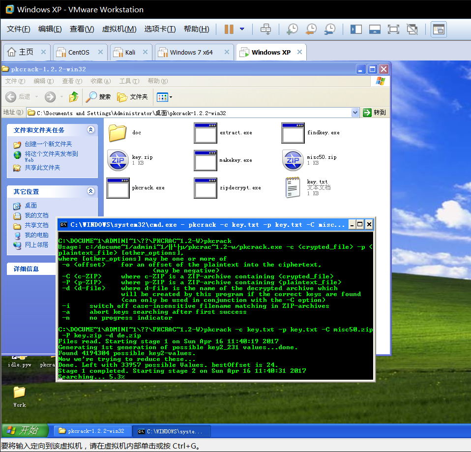This screenshot has width=471, height=452.
Task: Enter full screen mode
Action: click(x=393, y=29)
